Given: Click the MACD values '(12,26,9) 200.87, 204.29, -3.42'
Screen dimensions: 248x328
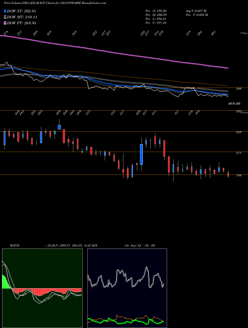Looking at the screenshot, I should tap(68, 246).
